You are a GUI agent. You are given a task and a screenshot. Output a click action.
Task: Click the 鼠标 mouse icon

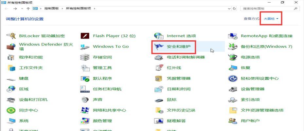tap(159, 100)
